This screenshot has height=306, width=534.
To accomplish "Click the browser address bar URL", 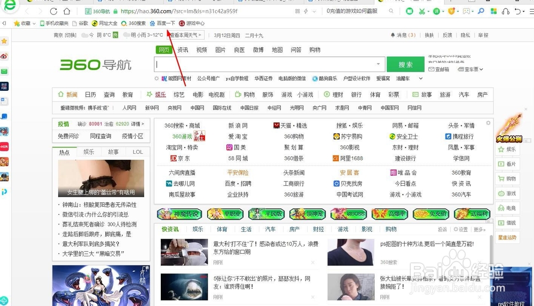I will pos(179,11).
